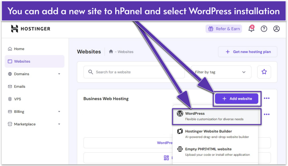Click the Emails envelope icon
This screenshot has height=166, width=288.
tap(10, 86)
